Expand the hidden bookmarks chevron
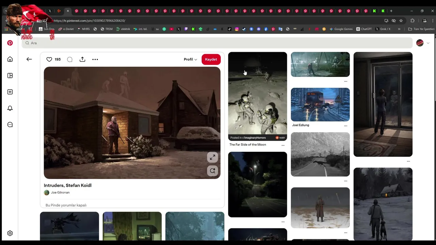The width and height of the screenshot is (436, 245). pos(399,29)
